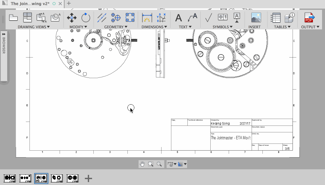This screenshot has width=325, height=185.
Task: Export drawing with Output PDF icon
Action: coord(309,17)
